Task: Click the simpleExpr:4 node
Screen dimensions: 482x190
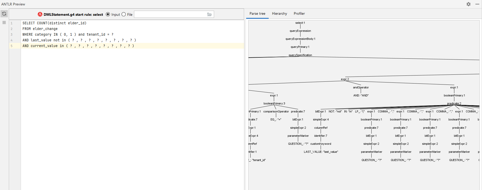Action: [x=321, y=119]
